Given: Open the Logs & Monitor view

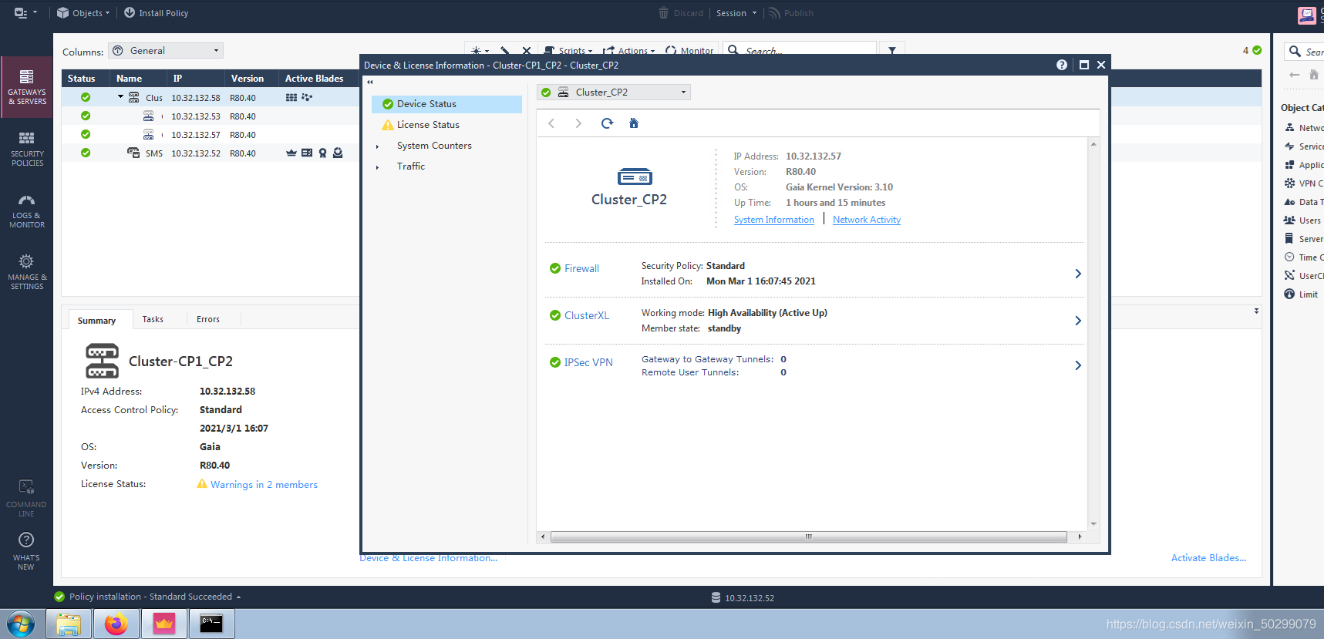Looking at the screenshot, I should (27, 210).
